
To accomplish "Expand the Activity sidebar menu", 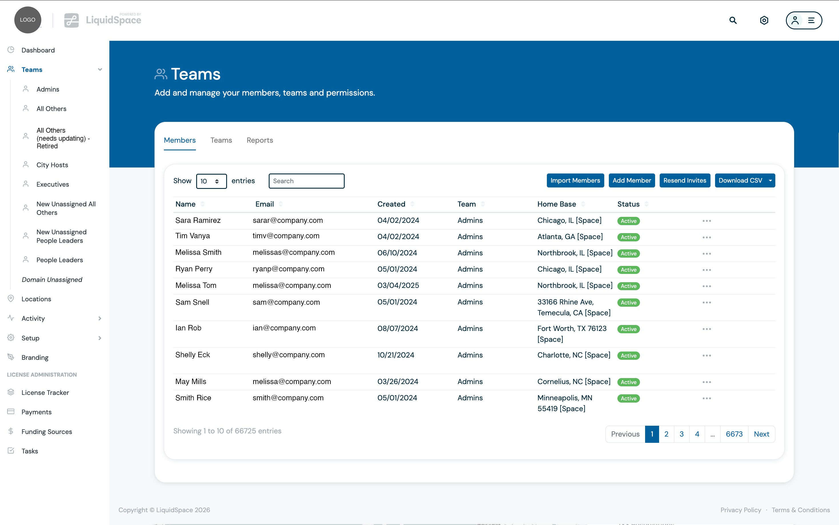I will pyautogui.click(x=100, y=318).
